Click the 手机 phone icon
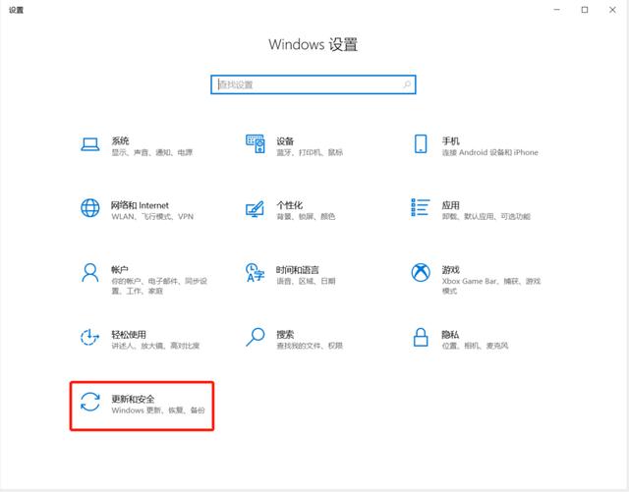The width and height of the screenshot is (629, 492). 421,143
